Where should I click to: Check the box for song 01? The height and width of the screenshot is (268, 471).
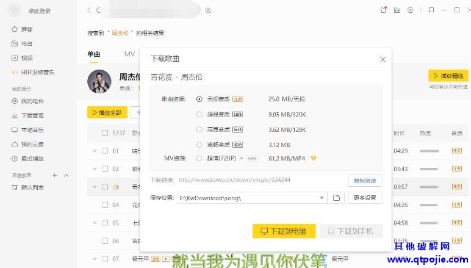click(105, 151)
